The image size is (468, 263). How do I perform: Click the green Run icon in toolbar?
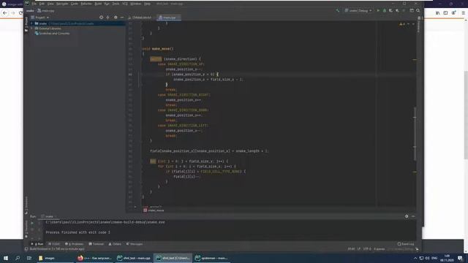[378, 10]
